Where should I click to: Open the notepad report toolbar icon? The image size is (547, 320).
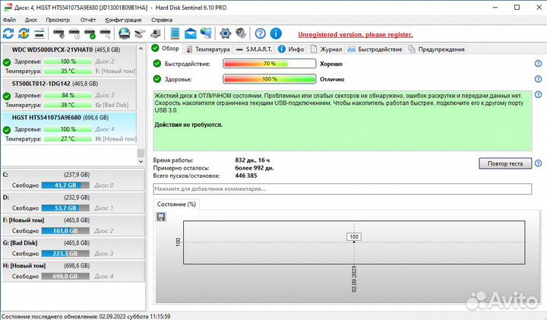175,33
